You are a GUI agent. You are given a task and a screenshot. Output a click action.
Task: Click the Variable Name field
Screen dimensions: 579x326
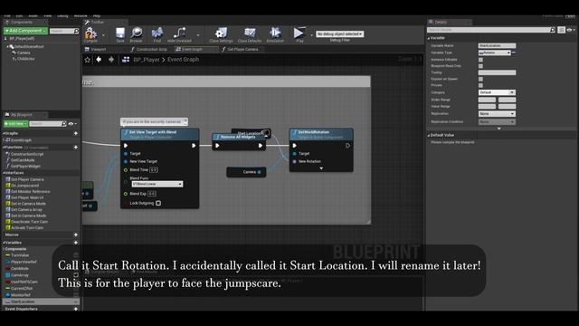[497, 46]
